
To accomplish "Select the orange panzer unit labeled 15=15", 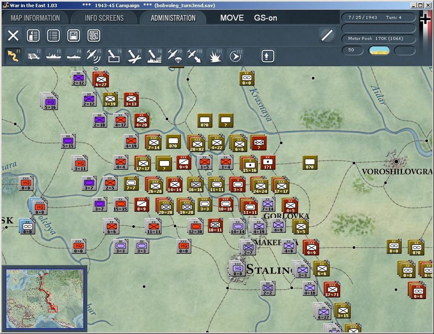I will [x=120, y=205].
